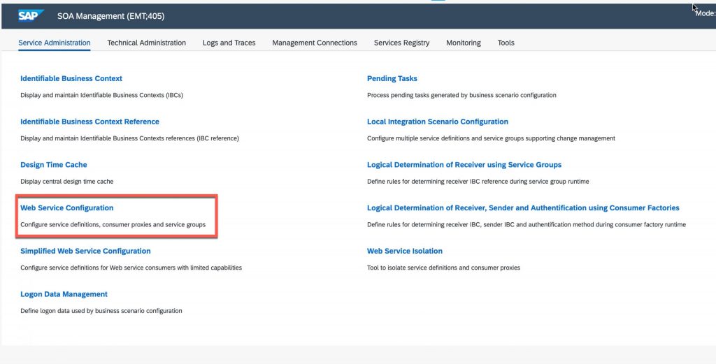Open Simplified Web Service Configuration link
The image size is (716, 364).
[85, 251]
